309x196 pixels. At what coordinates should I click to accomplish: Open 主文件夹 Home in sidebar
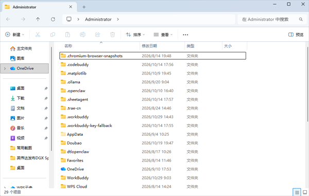(x=21, y=48)
